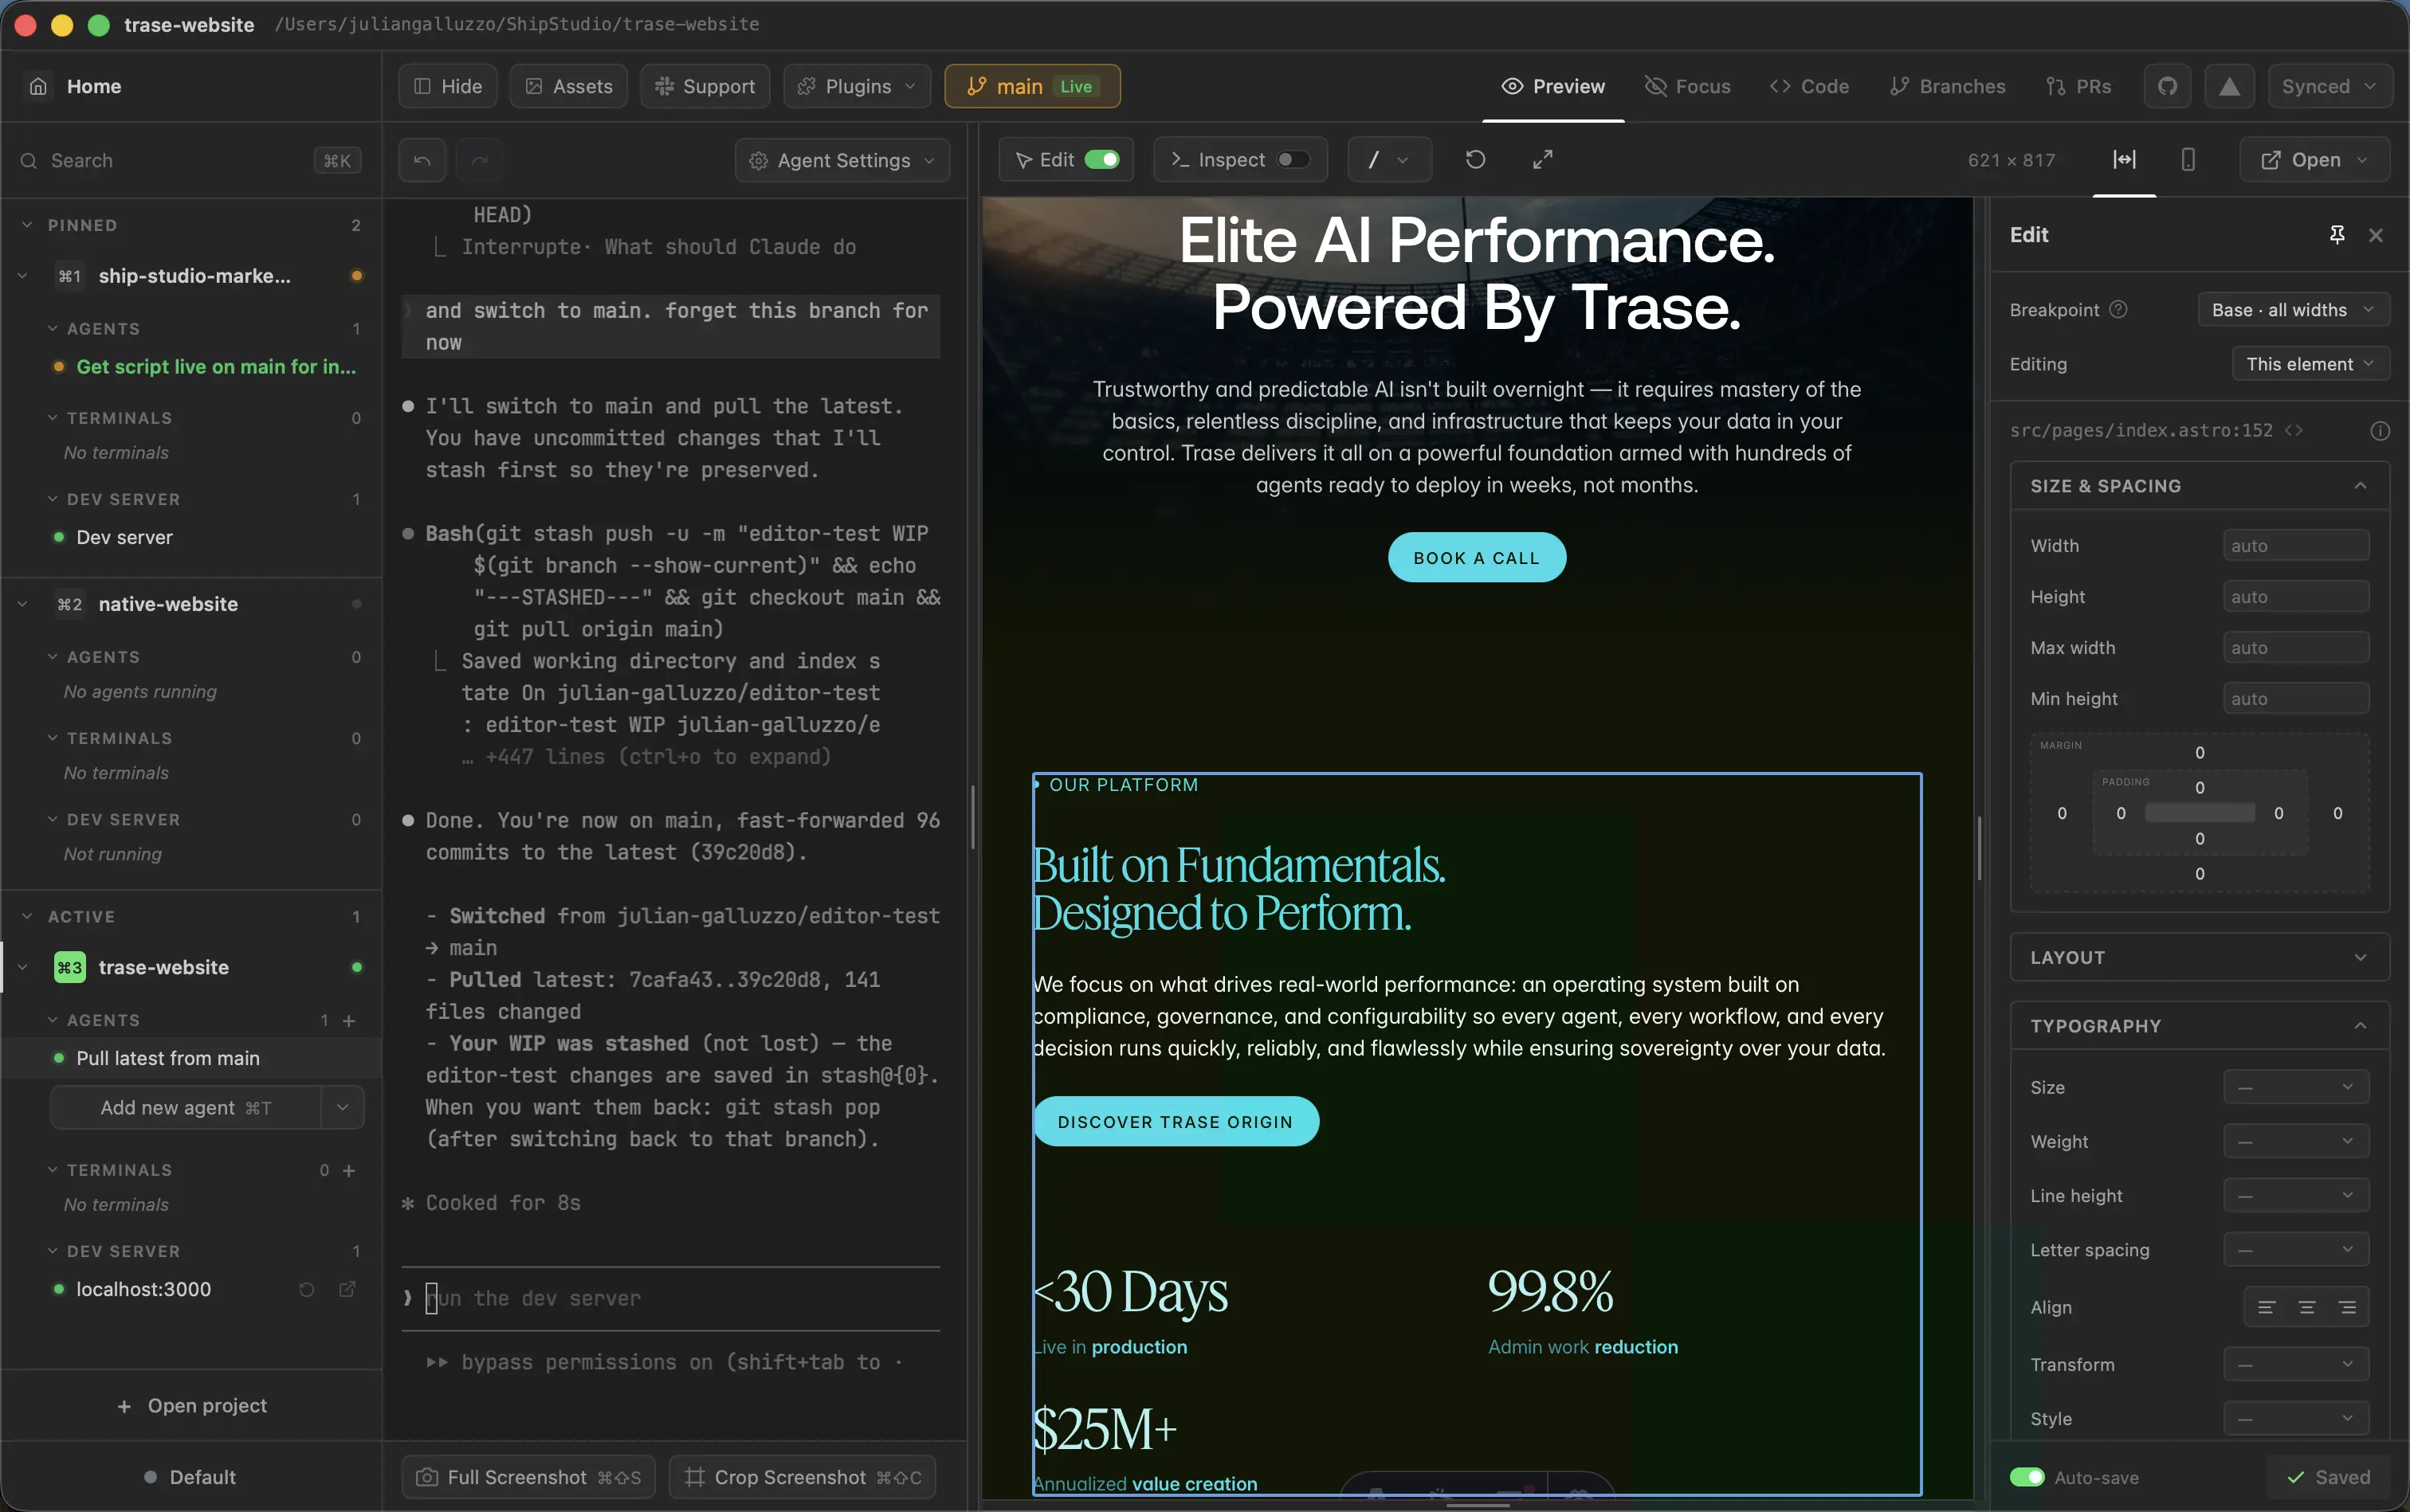Image resolution: width=2410 pixels, height=1512 pixels.
Task: Open the Breakpoint Base all widths dropdown
Action: click(x=2293, y=309)
